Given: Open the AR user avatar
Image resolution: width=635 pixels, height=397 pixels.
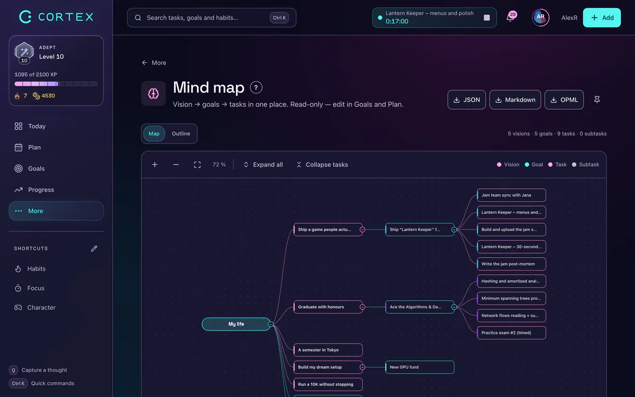Looking at the screenshot, I should (x=540, y=17).
